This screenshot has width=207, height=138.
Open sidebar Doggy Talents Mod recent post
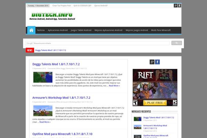click(159, 118)
